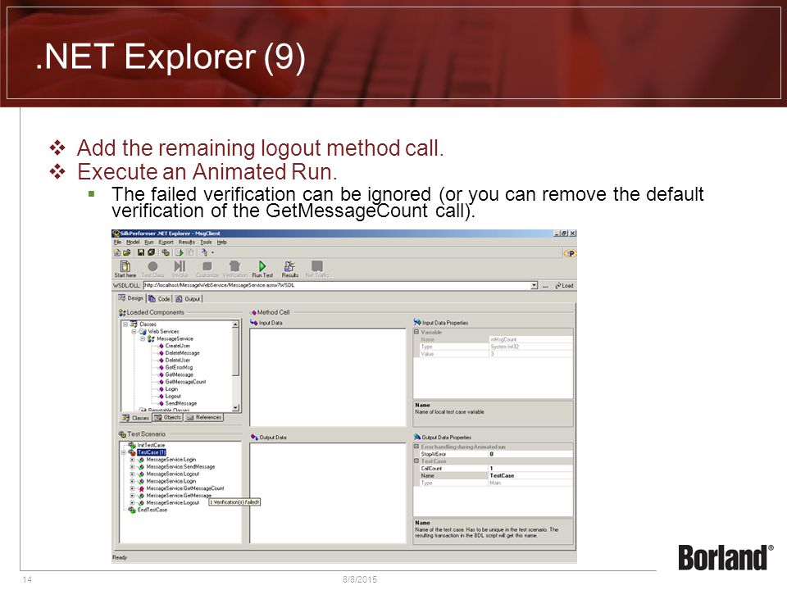Expand the MessageService.SendMessage test step
The width and height of the screenshot is (787, 590).
(133, 466)
